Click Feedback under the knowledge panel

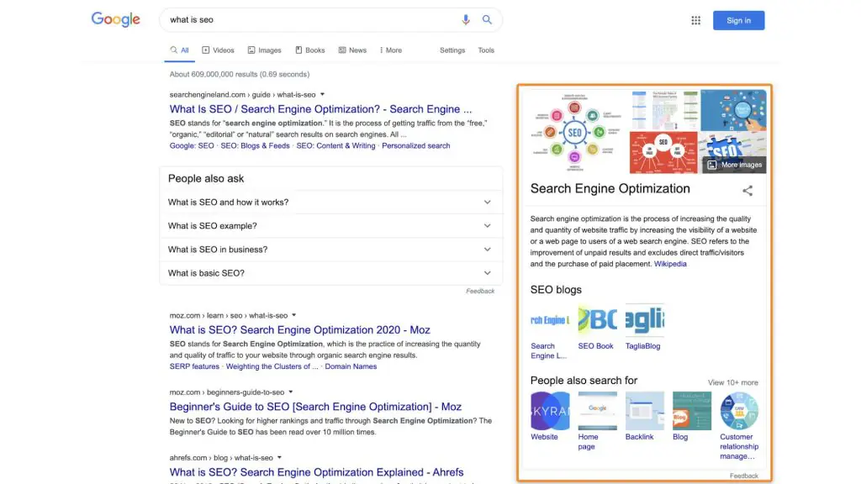[x=743, y=476]
